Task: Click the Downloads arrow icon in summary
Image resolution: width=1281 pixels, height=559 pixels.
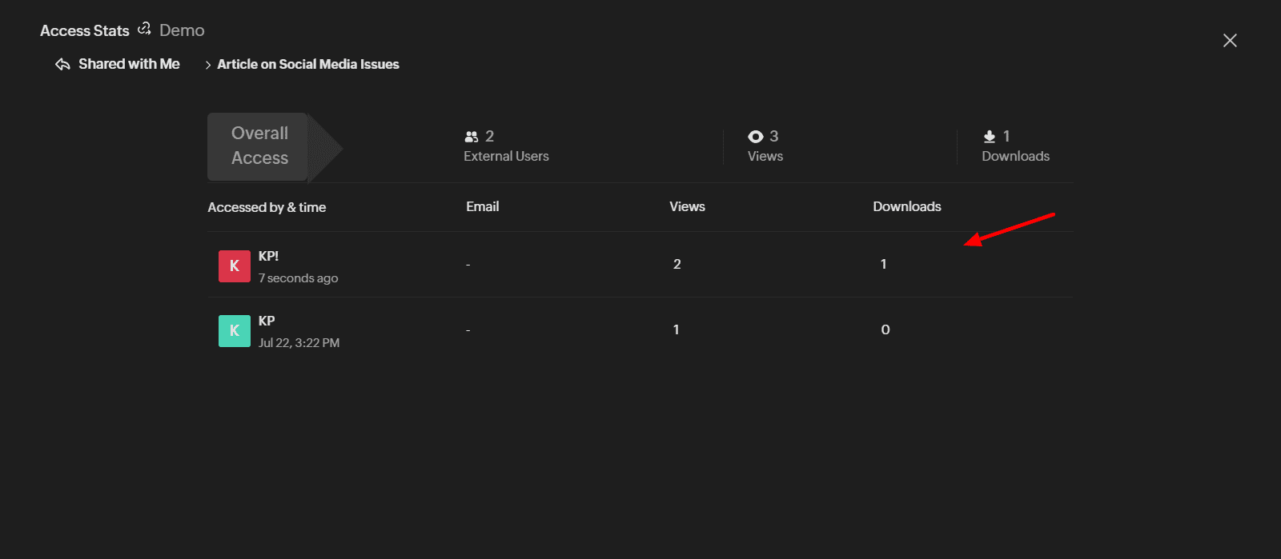Action: pos(990,137)
